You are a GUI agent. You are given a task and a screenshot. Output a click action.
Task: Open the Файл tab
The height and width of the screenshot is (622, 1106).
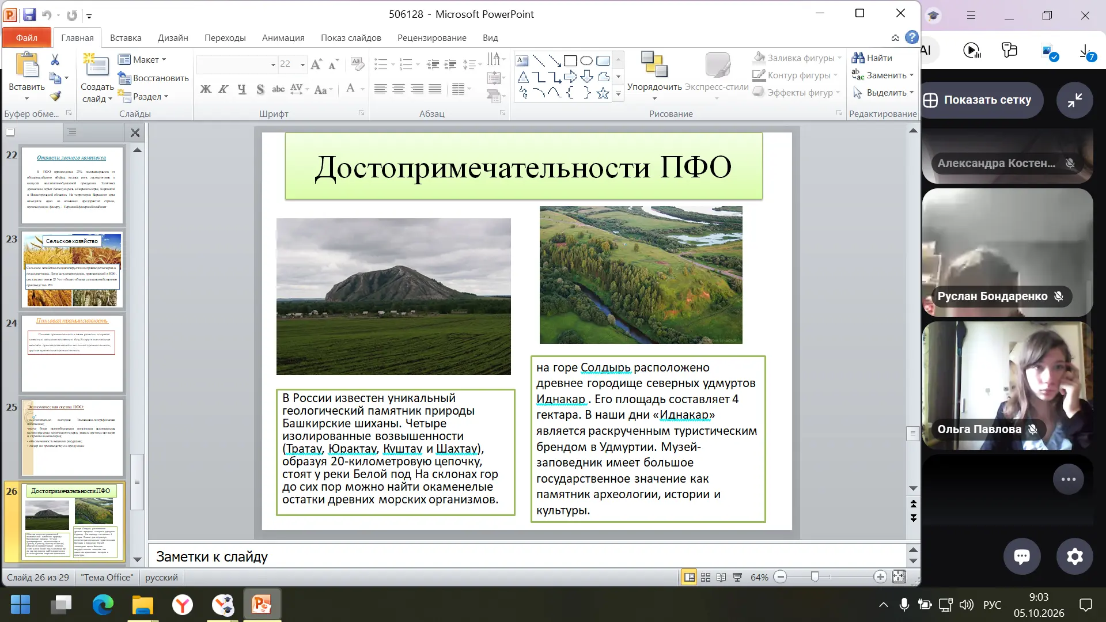click(x=26, y=37)
